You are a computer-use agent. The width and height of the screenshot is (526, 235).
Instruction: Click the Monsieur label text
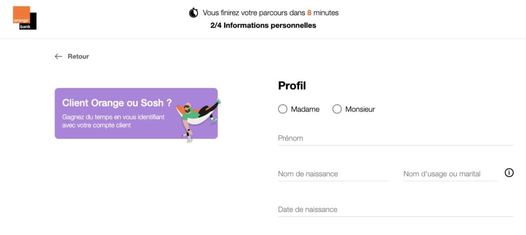click(360, 110)
